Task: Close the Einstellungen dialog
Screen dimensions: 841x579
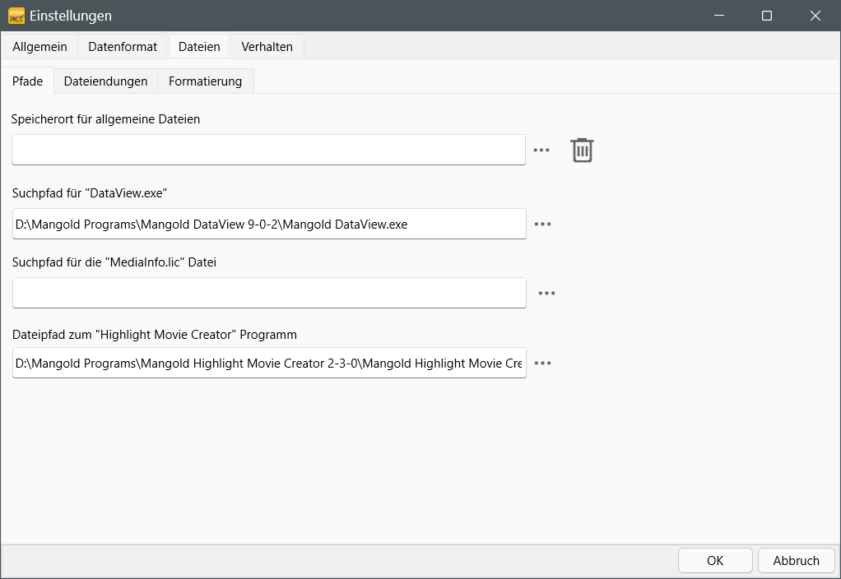Action: click(815, 16)
